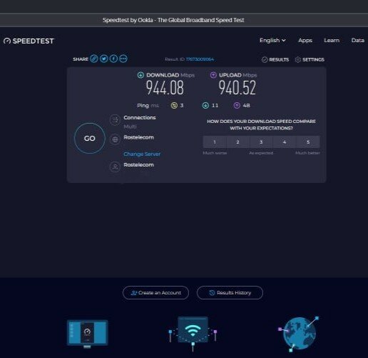Viewport: 368px width, 358px height.
Task: Click the upload latency icon
Action: (237, 105)
